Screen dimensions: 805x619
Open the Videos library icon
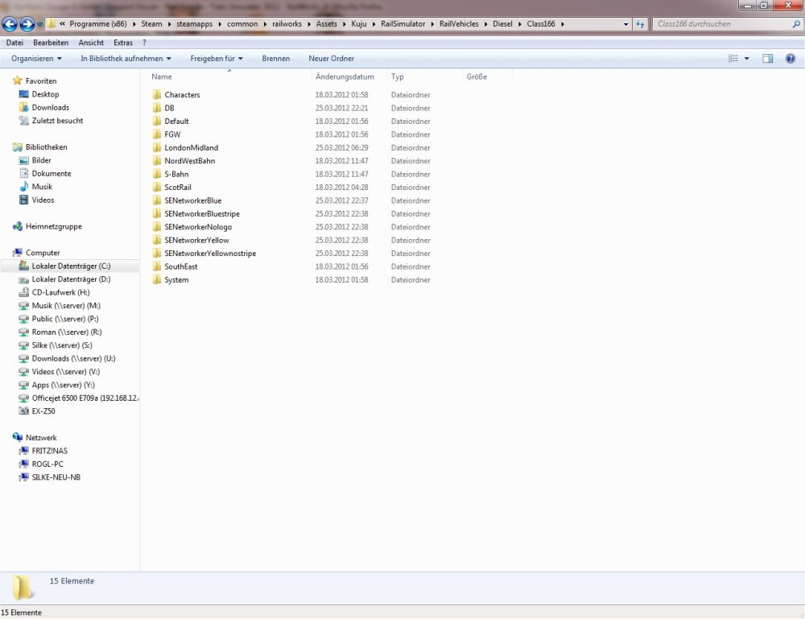(23, 200)
